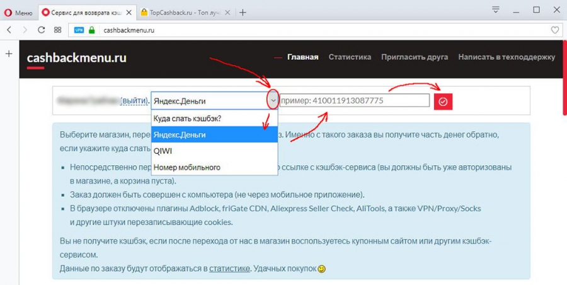Click the dropdown arrow of the payout selector
567x285 pixels.
tap(273, 101)
